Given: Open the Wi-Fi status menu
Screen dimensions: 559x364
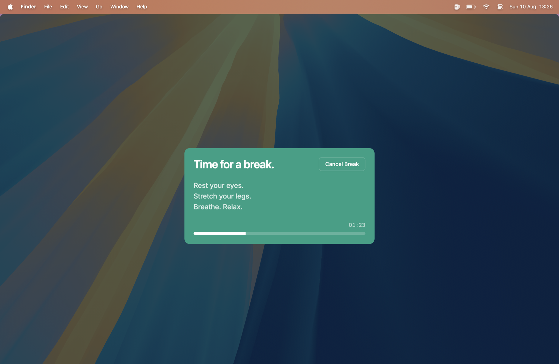Looking at the screenshot, I should (x=486, y=7).
